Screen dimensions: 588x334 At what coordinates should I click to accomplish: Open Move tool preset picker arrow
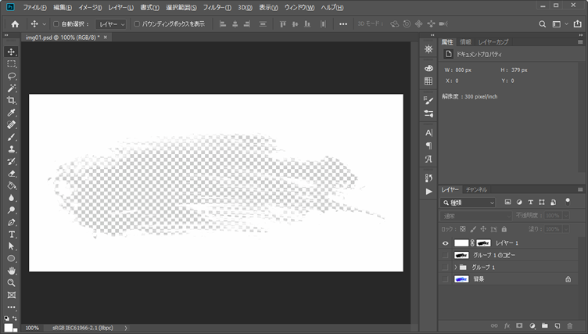44,24
